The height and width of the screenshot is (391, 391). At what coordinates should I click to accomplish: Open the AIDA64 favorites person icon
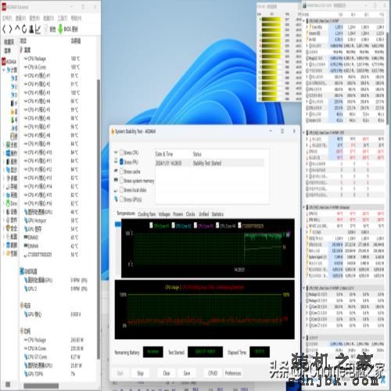31,29
